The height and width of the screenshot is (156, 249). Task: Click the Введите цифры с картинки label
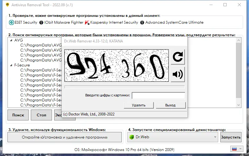(x=107, y=95)
